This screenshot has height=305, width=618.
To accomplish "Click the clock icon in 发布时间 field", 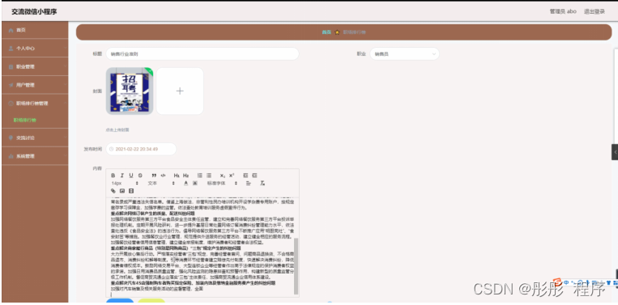I will 111,149.
